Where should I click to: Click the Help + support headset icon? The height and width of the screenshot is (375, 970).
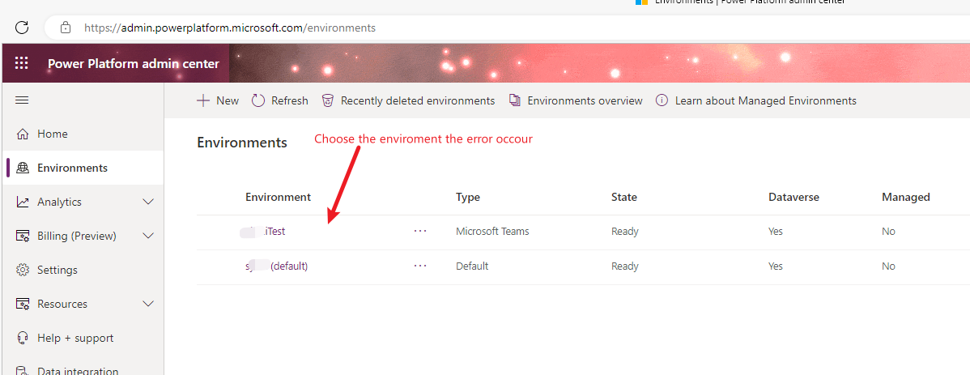coord(23,338)
